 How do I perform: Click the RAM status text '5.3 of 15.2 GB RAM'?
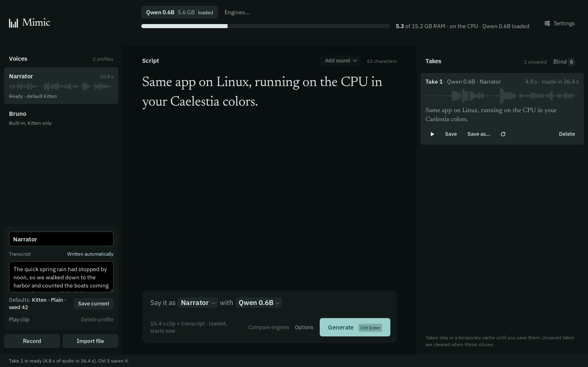(421, 26)
